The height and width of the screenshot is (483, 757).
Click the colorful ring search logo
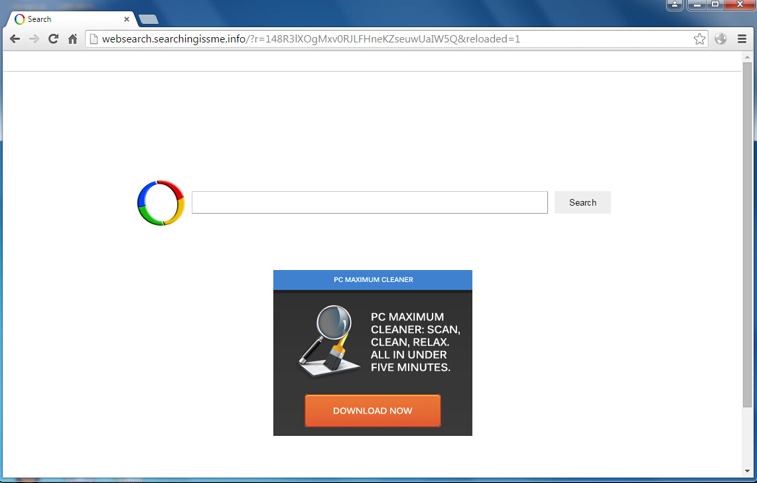click(x=161, y=203)
